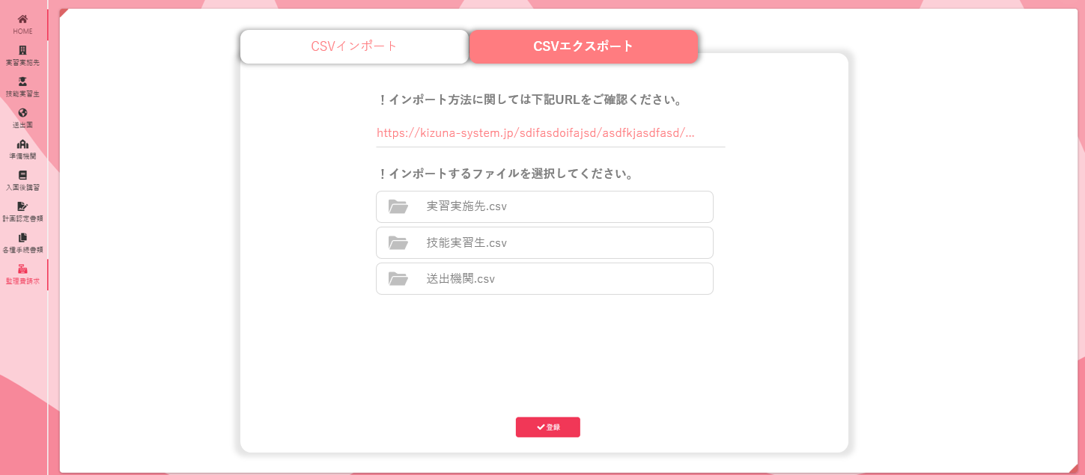Open 監理費請求 billing icon in sidebar

(x=22, y=269)
